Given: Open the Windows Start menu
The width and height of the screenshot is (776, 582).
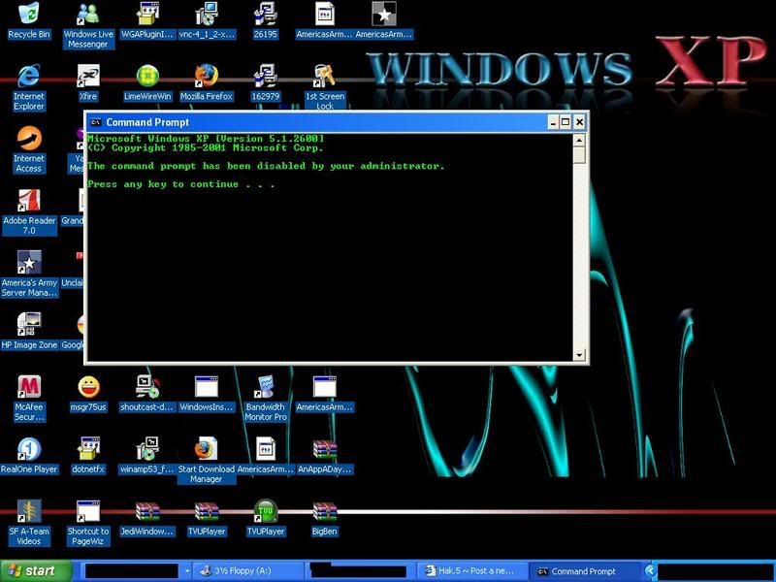Looking at the screenshot, I should pyautogui.click(x=36, y=571).
